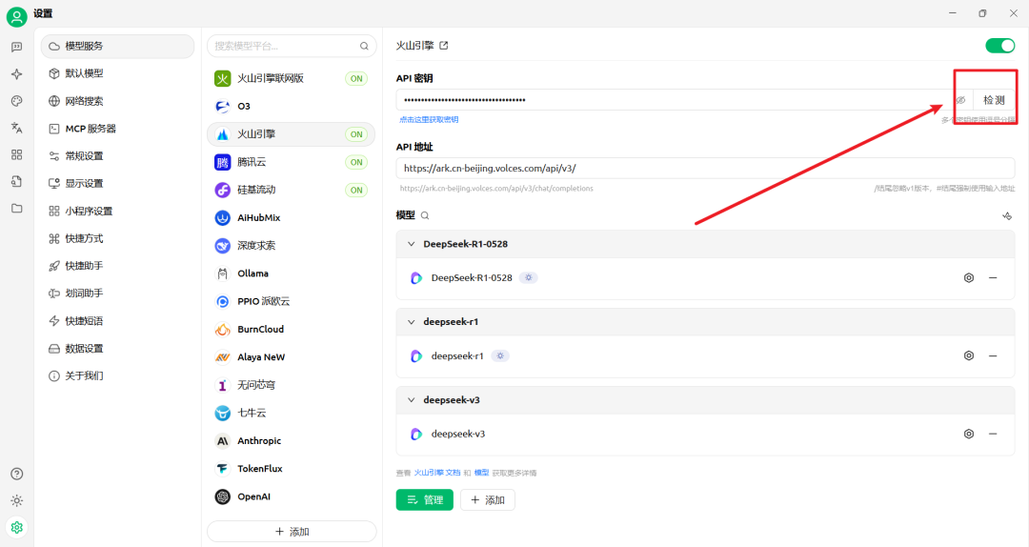Focus the API 密钥 input field

click(675, 100)
